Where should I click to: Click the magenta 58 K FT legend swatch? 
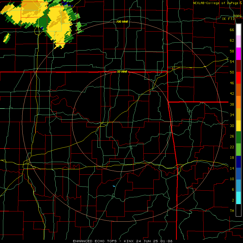tap(238, 54)
